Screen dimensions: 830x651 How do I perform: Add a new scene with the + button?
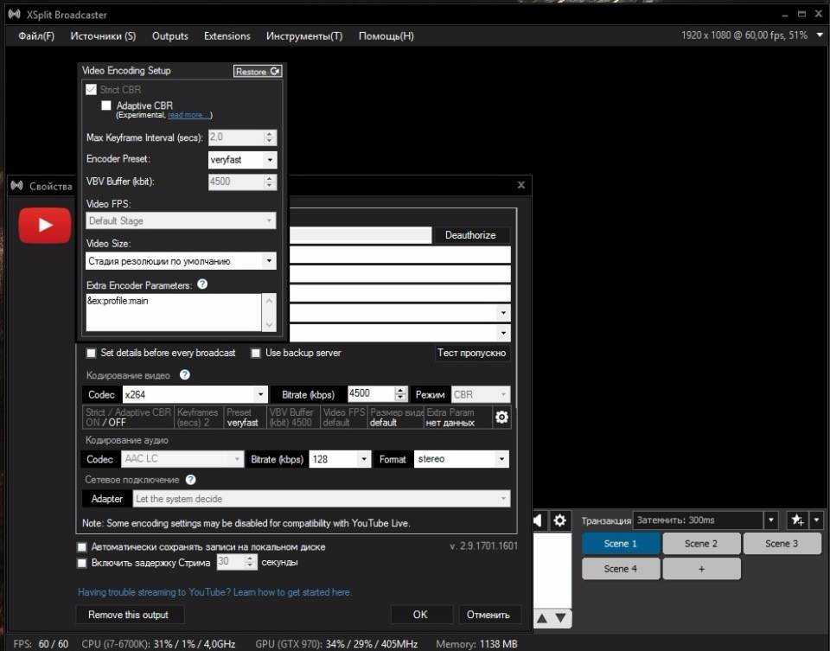(701, 569)
